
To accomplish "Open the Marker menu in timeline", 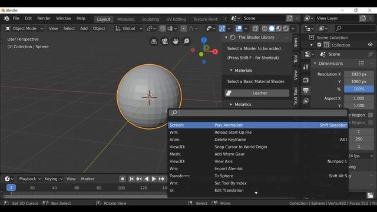I will 88,179.
